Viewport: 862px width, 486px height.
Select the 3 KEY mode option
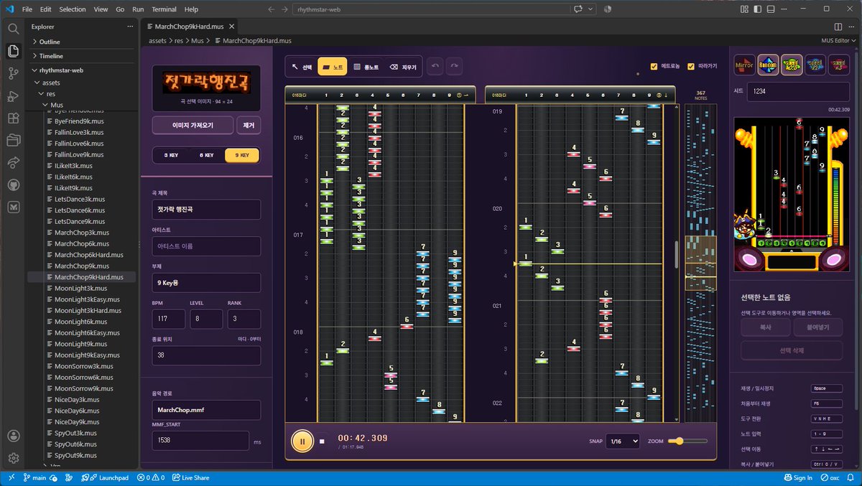click(x=172, y=155)
